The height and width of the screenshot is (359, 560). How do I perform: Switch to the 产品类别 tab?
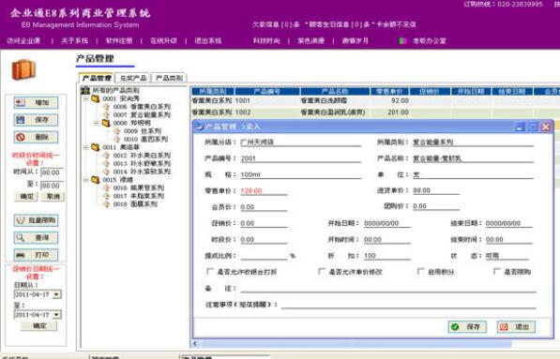point(169,78)
